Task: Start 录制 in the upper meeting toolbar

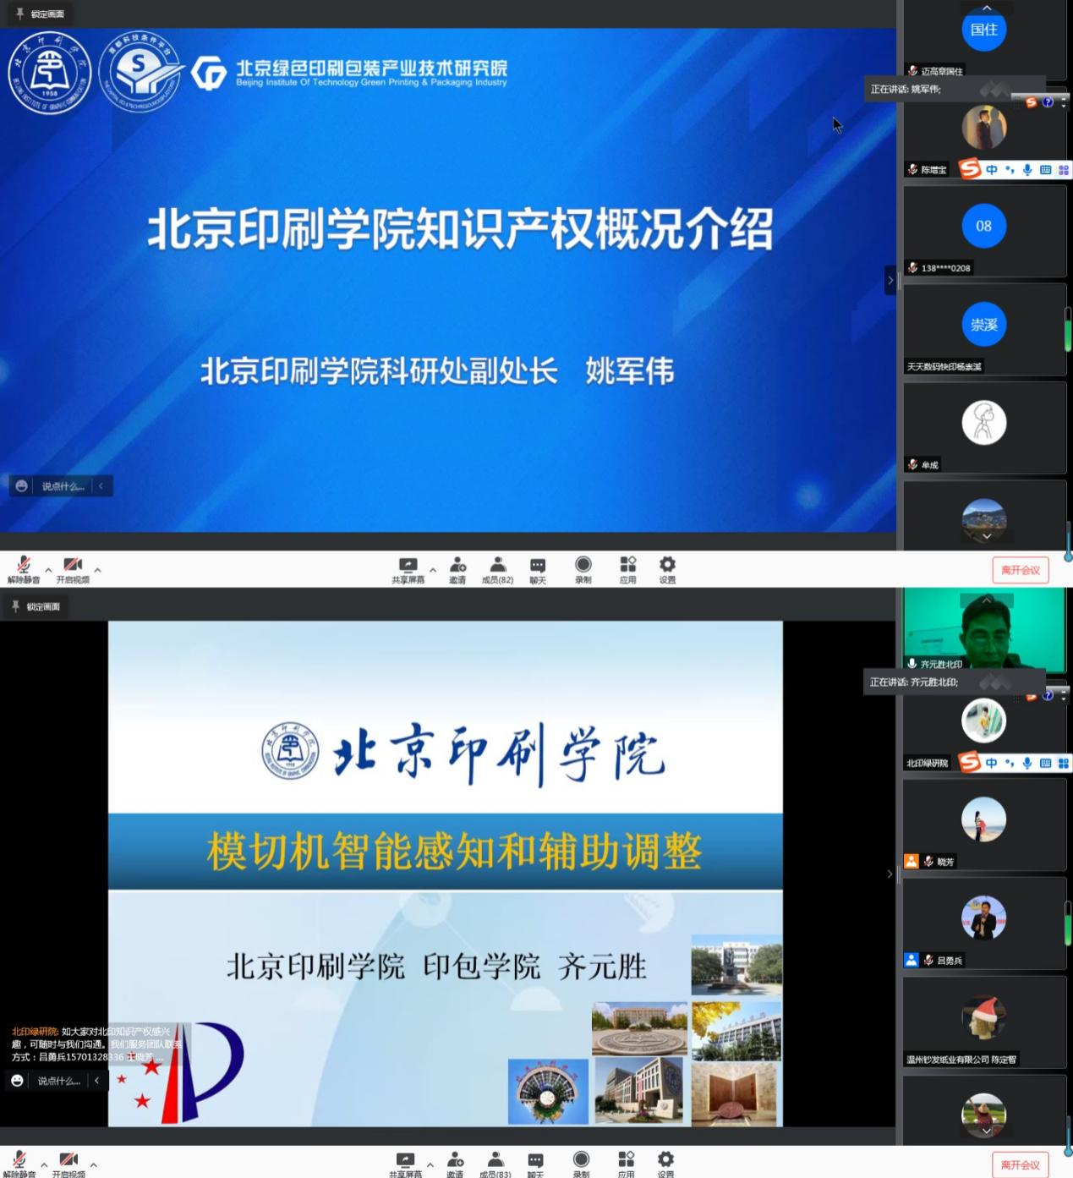Action: pos(583,569)
